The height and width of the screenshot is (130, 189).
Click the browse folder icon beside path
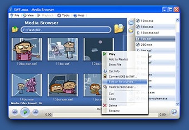point(119,28)
